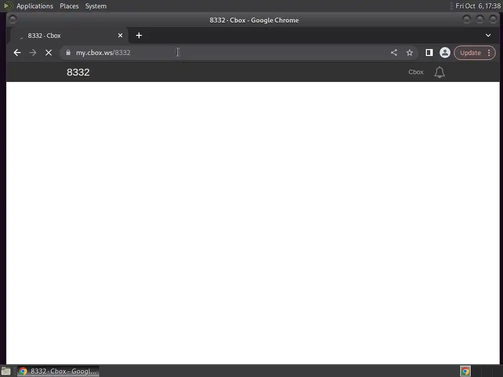503x377 pixels.
Task: Open a new tab
Action: [x=139, y=35]
